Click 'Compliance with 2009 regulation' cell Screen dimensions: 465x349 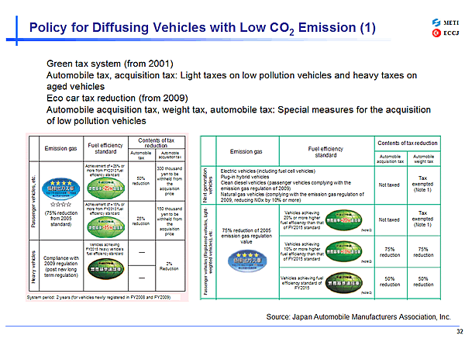click(x=60, y=267)
